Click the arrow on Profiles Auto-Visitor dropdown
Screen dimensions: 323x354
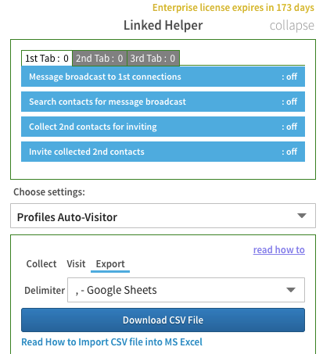pyautogui.click(x=302, y=216)
